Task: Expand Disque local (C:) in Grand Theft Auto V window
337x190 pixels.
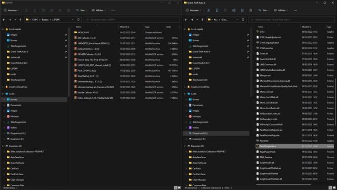Action: coord(186,134)
